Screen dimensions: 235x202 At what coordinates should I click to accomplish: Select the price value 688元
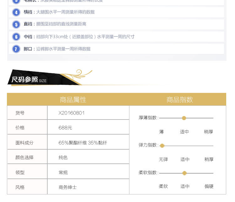65,128
